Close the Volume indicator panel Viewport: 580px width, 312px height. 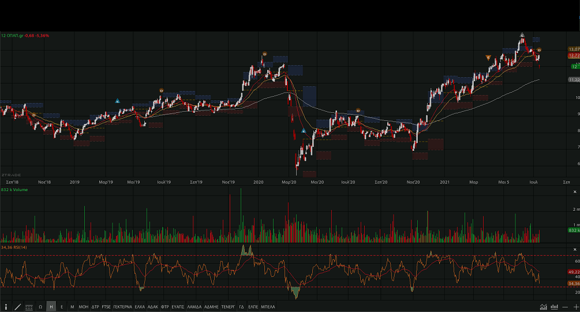(575, 191)
